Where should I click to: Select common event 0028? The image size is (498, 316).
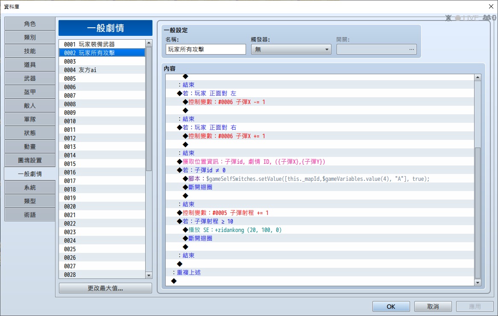[x=102, y=275]
